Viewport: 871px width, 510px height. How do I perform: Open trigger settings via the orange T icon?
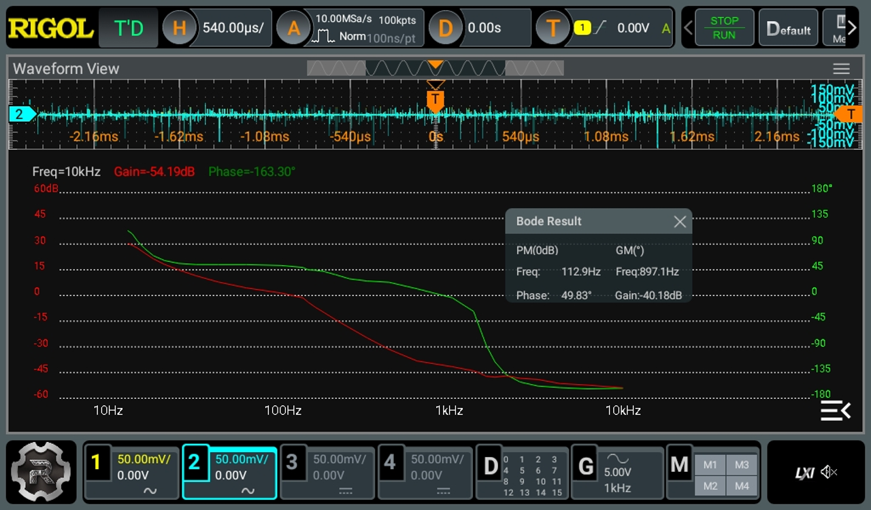point(553,27)
